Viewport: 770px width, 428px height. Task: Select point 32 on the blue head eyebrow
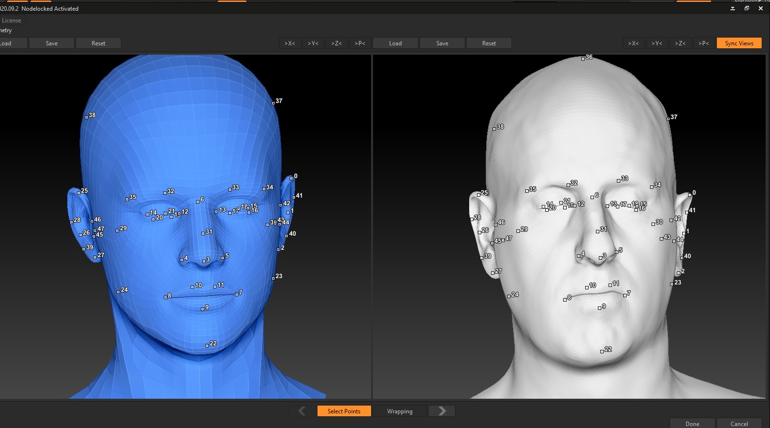165,193
